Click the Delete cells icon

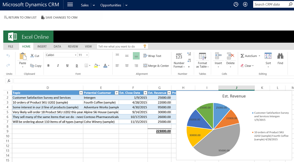coord(230,56)
